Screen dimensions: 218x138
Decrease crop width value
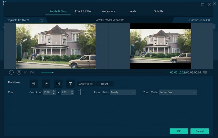click(x=54, y=94)
